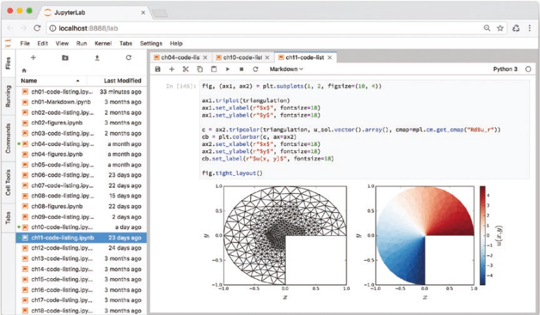This screenshot has width=540, height=315.
Task: Cut the selected cell with scissors icon
Action: [185, 70]
